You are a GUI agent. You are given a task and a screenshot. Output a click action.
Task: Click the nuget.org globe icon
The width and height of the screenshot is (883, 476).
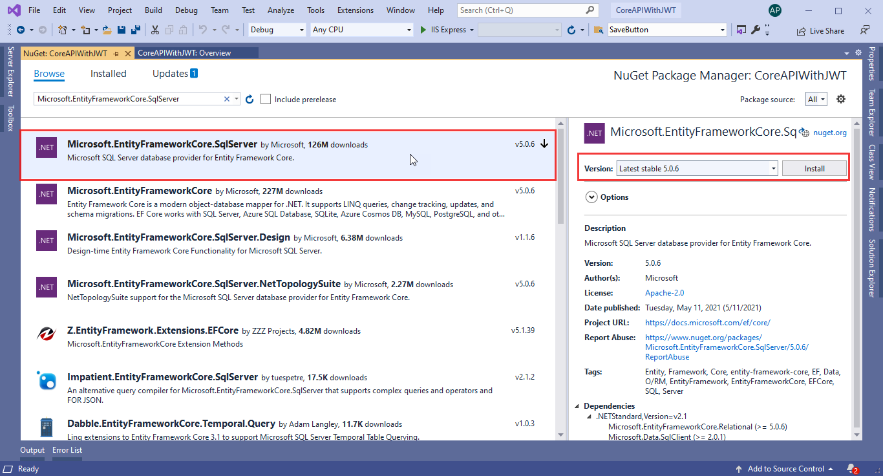pos(805,133)
